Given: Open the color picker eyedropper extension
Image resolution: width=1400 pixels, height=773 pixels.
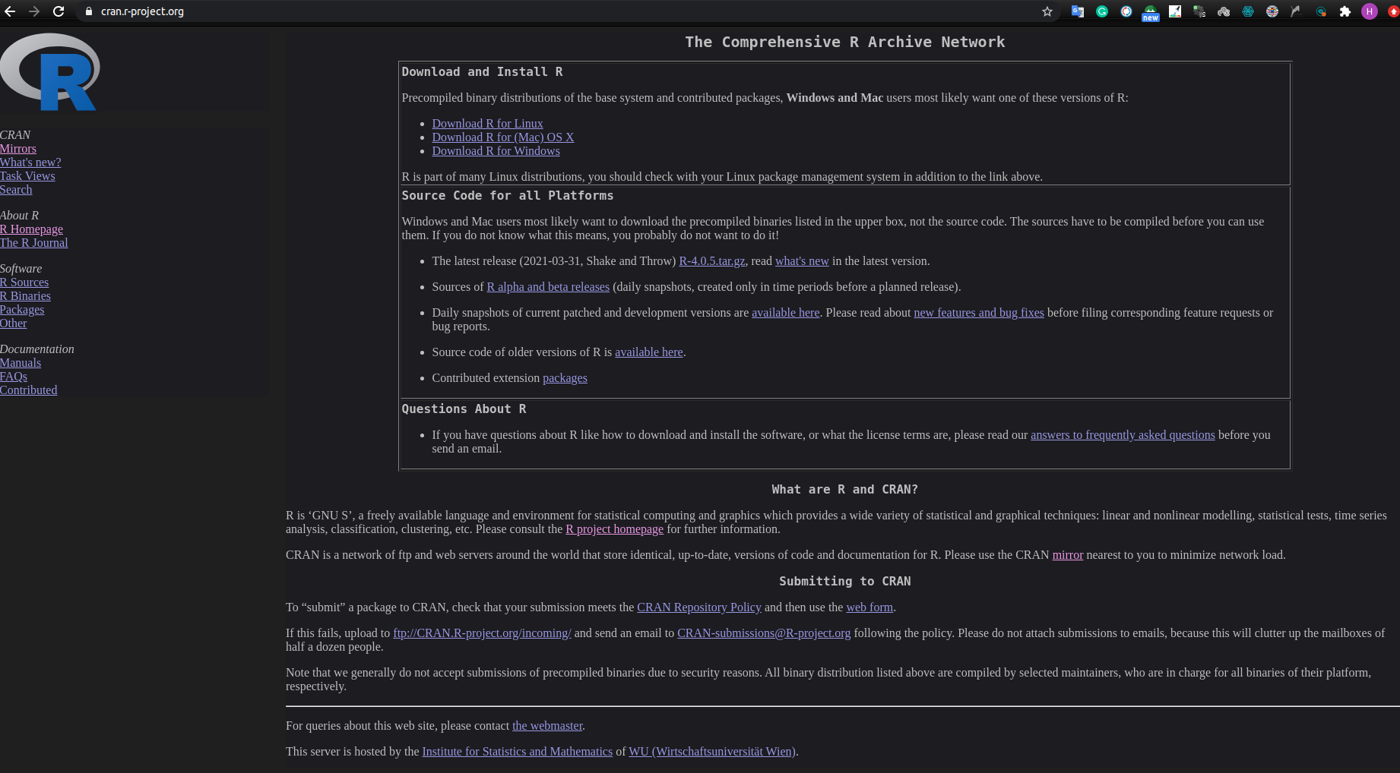Looking at the screenshot, I should 1175,11.
